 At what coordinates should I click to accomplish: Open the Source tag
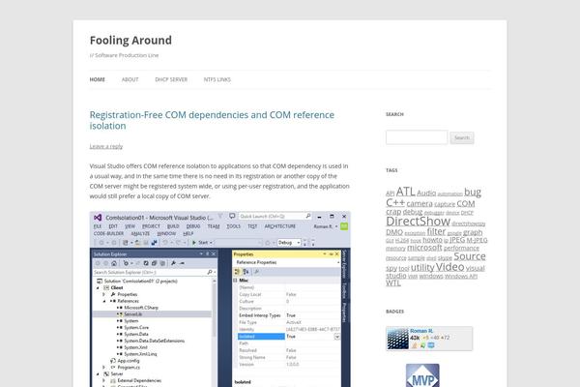(x=470, y=256)
